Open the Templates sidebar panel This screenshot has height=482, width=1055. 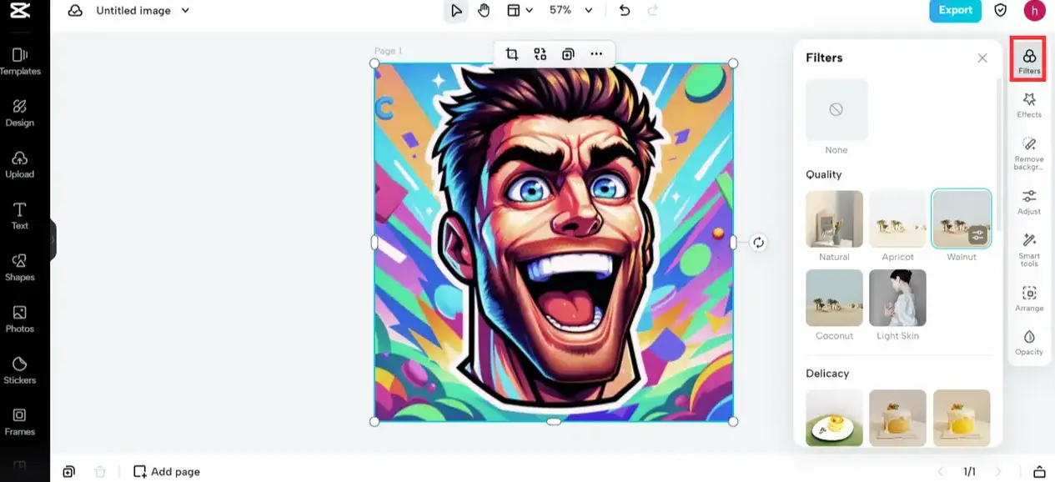[x=20, y=62]
